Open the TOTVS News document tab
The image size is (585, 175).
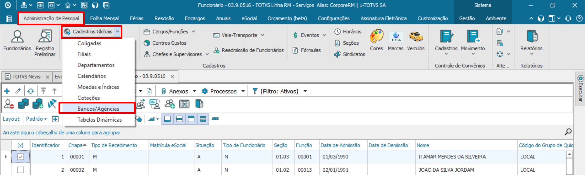click(x=26, y=77)
